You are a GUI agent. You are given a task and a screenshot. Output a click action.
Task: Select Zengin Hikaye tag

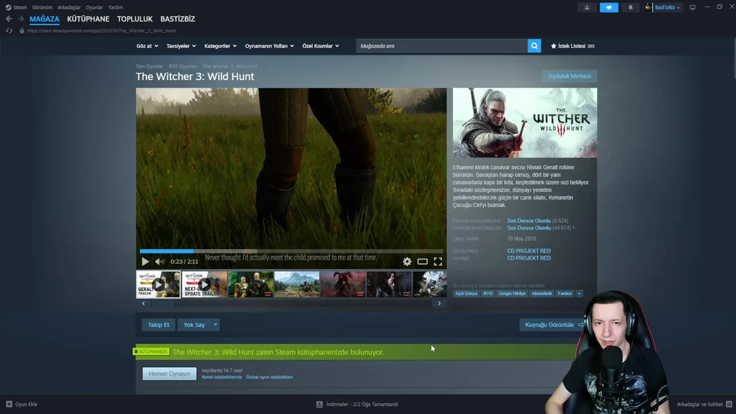coord(512,293)
